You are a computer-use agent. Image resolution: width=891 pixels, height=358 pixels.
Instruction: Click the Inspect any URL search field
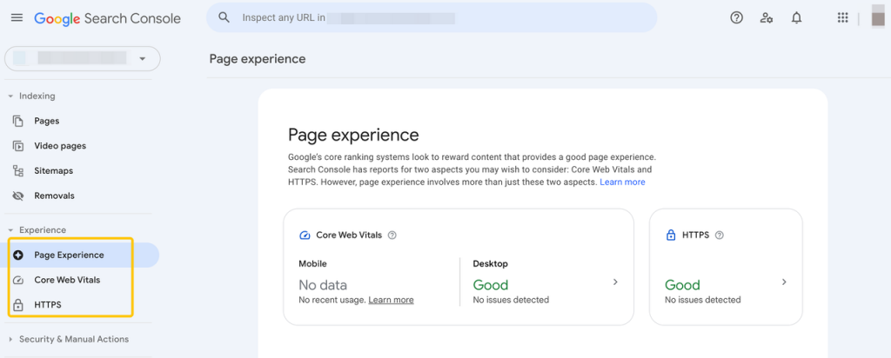point(432,17)
